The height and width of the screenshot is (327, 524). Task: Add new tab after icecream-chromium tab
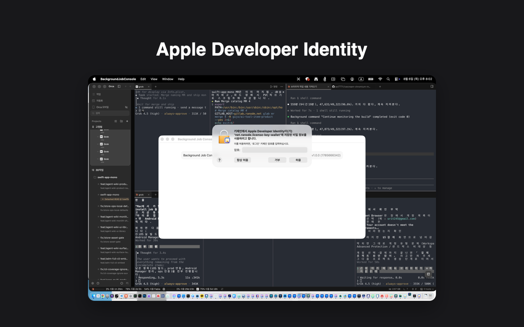(x=380, y=87)
